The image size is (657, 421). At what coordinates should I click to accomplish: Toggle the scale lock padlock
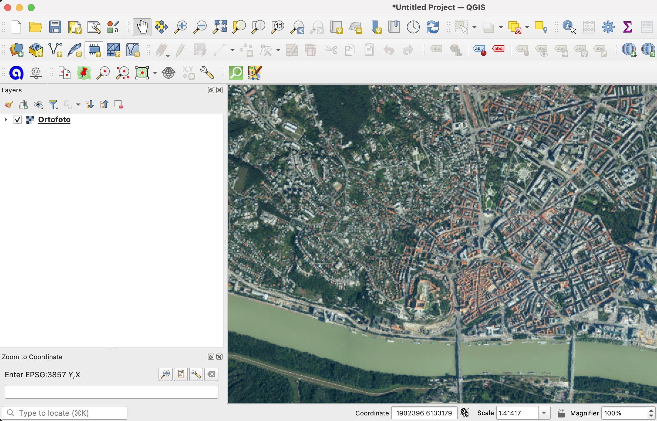[561, 413]
